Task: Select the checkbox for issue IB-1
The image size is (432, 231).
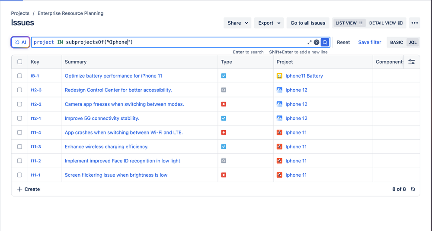Action: pos(19,76)
